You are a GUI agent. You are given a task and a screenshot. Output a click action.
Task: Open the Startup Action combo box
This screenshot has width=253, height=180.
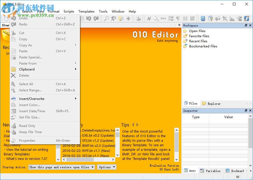click(62, 167)
